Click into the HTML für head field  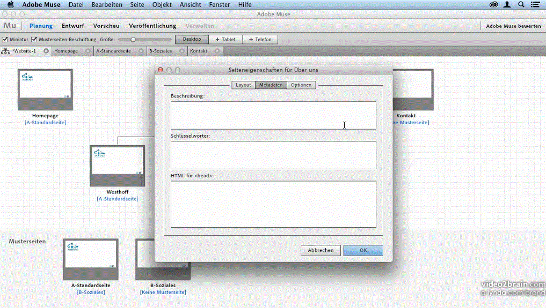273,204
